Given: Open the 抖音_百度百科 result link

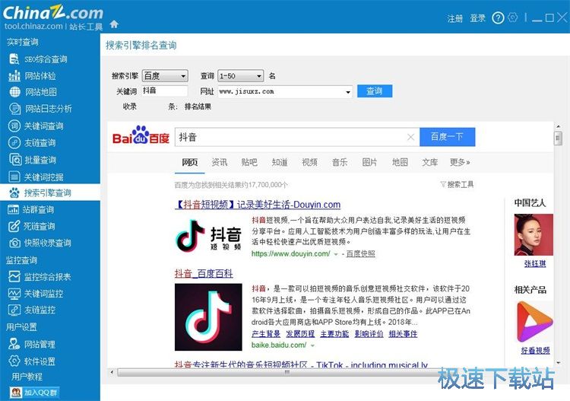Looking at the screenshot, I should [x=204, y=274].
